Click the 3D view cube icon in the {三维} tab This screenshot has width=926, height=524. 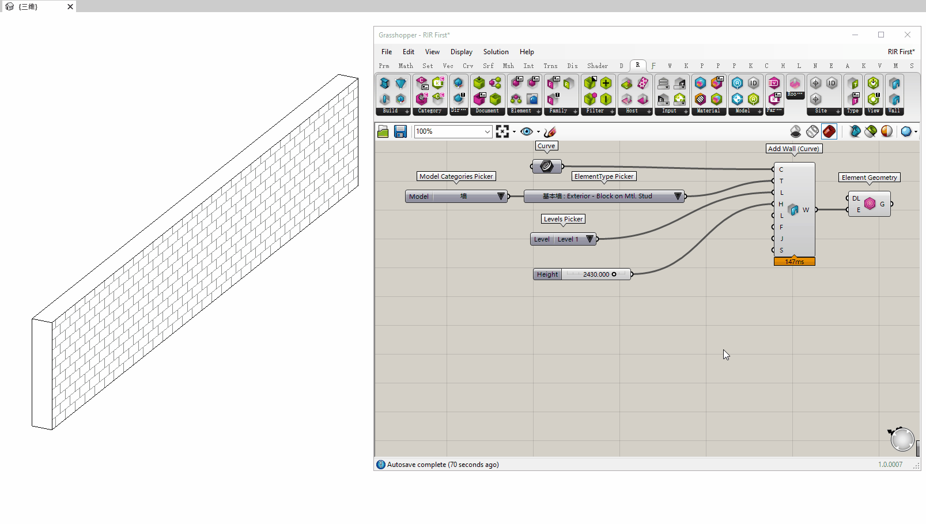tap(9, 6)
